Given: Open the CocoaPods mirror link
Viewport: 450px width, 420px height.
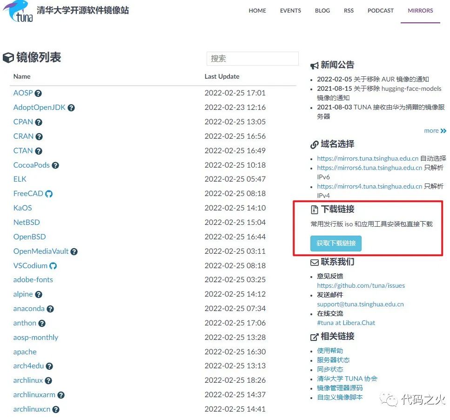Looking at the screenshot, I should [31, 165].
